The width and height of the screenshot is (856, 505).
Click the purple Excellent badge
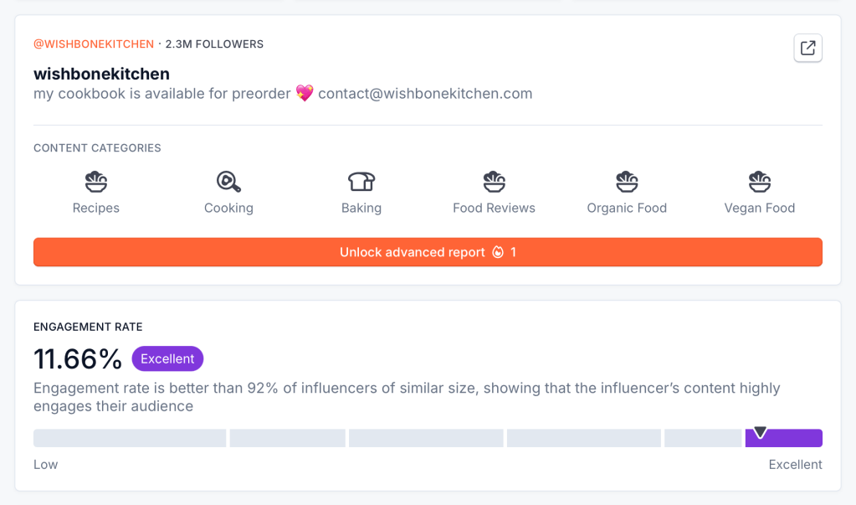coord(167,358)
